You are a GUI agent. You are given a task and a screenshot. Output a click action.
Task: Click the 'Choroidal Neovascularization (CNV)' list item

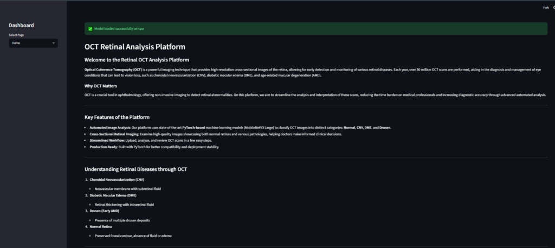[x=117, y=180]
